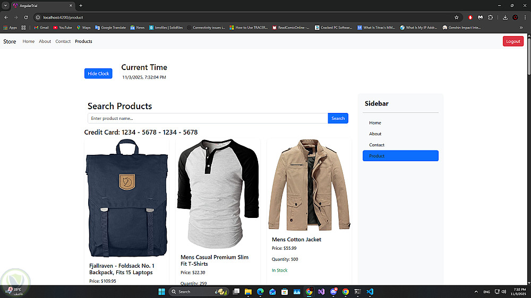Open Contact in the Sidebar
The image size is (531, 298).
400,145
